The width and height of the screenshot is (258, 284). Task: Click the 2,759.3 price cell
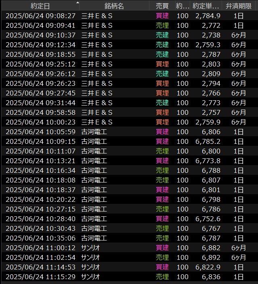click(x=208, y=45)
